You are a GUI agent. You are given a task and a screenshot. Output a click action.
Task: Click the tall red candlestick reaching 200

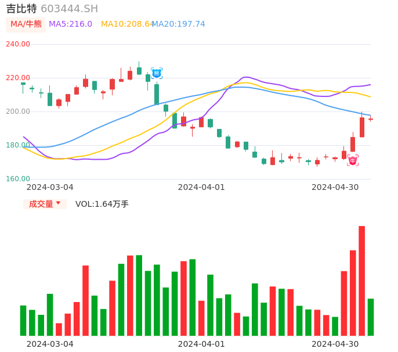tap(362, 127)
